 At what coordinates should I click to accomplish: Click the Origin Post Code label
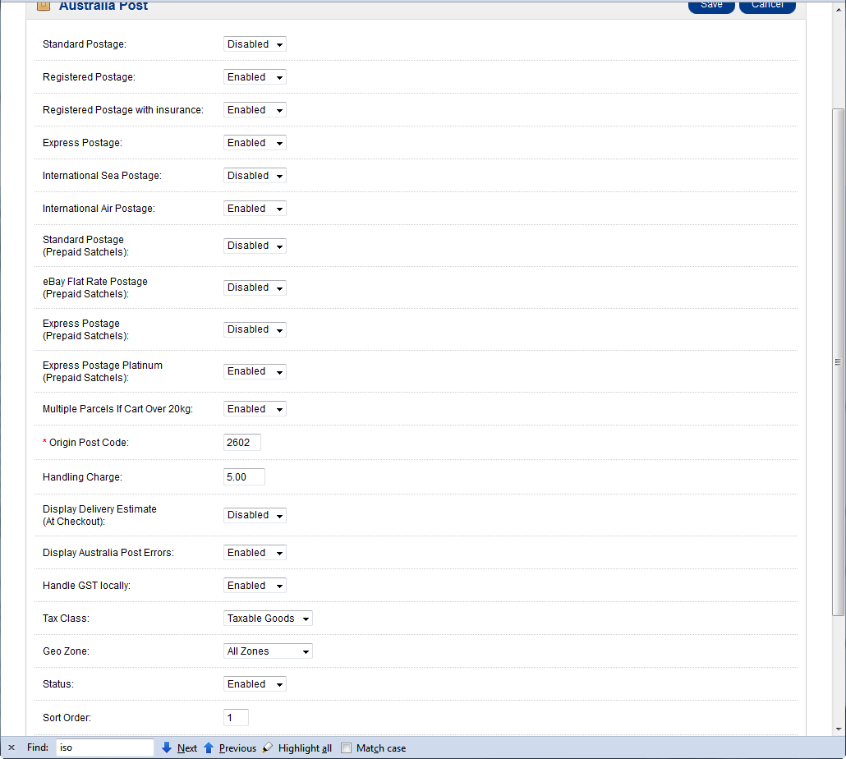point(89,443)
